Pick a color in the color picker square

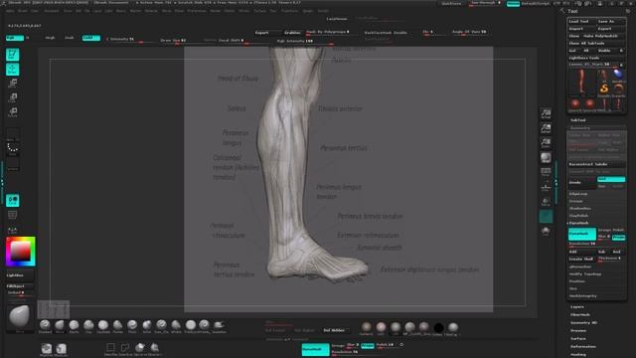click(x=20, y=252)
